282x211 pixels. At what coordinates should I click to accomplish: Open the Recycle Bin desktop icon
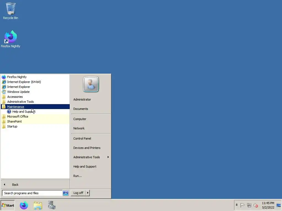click(10, 11)
